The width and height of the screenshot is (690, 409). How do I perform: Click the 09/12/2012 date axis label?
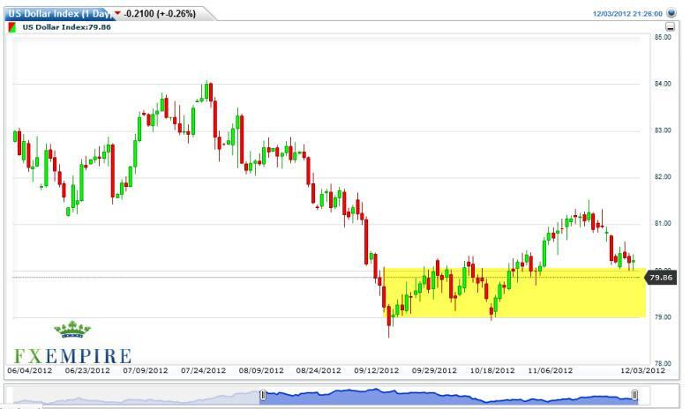[376, 370]
